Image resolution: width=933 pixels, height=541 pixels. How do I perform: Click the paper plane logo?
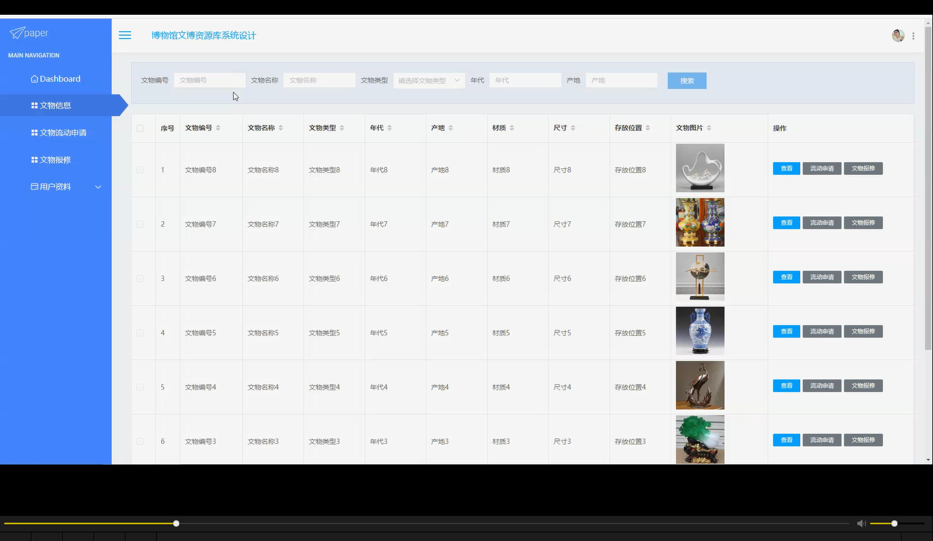click(x=17, y=33)
